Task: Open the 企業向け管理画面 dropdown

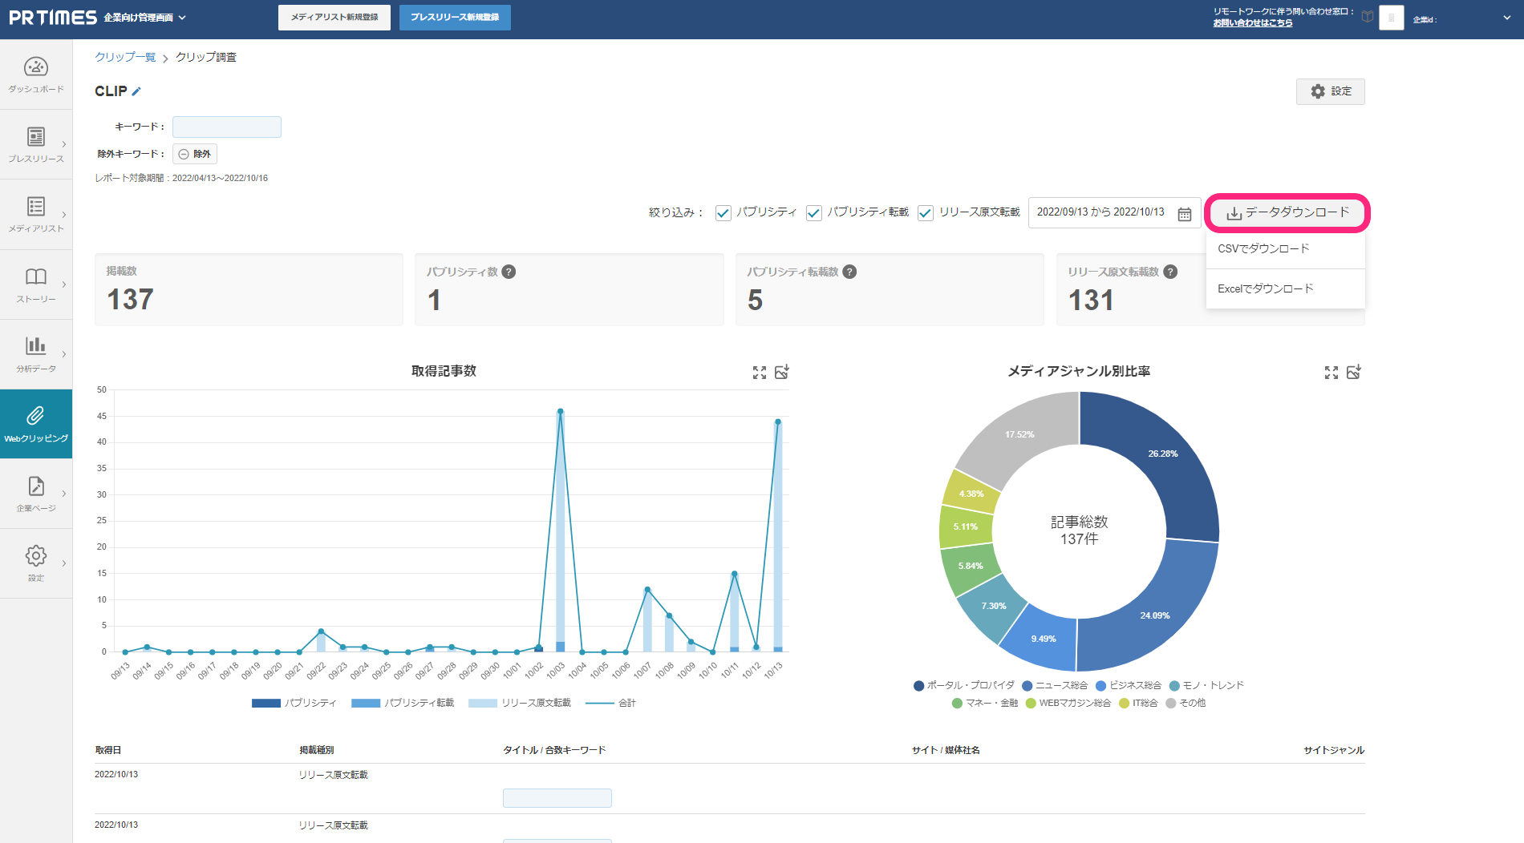Action: (144, 18)
